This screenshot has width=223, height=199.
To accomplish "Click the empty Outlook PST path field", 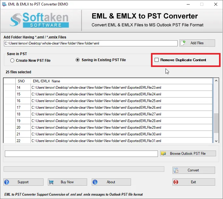I will click(81, 154).
